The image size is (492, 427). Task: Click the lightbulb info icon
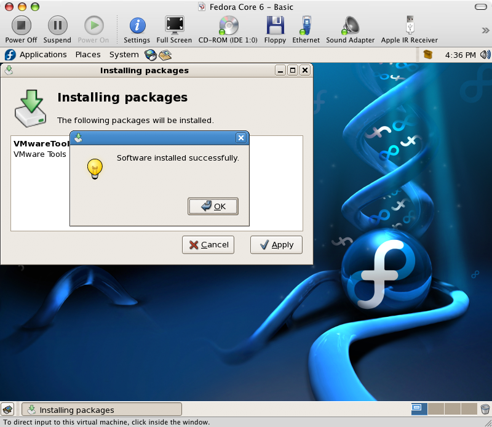[95, 169]
